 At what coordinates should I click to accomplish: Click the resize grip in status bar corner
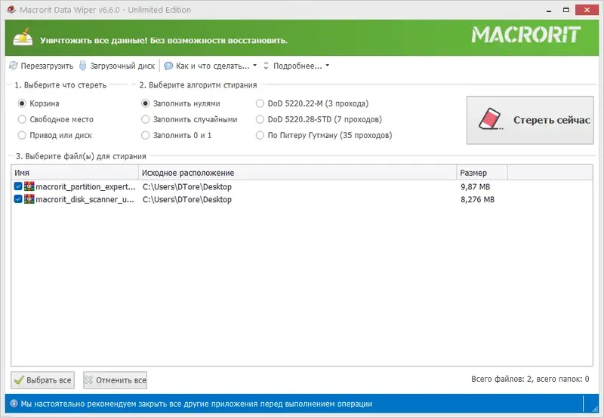click(595, 409)
